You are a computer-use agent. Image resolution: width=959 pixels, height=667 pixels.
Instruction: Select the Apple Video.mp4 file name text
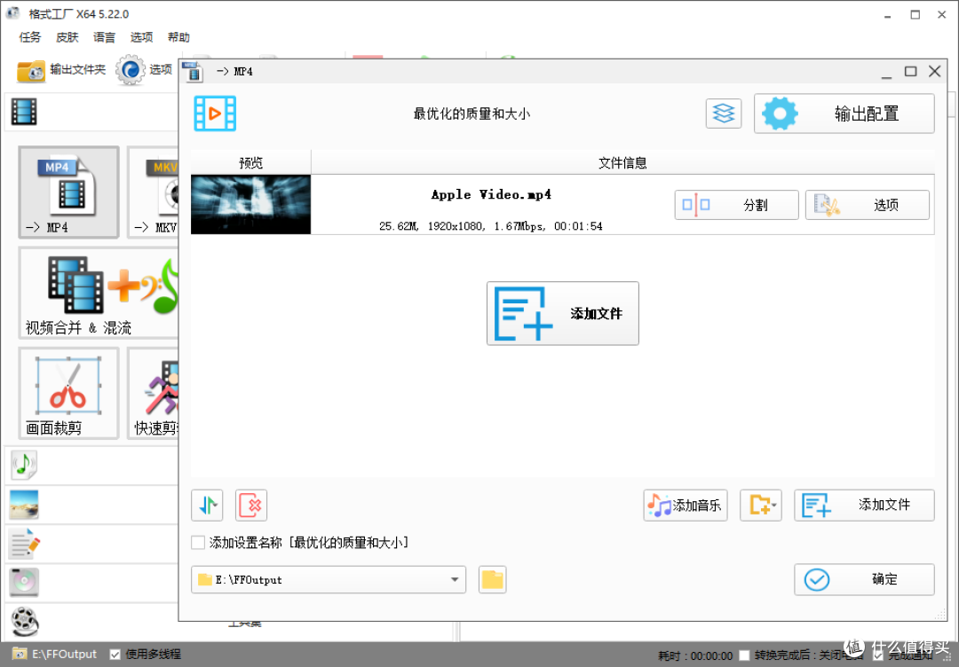[x=491, y=195]
